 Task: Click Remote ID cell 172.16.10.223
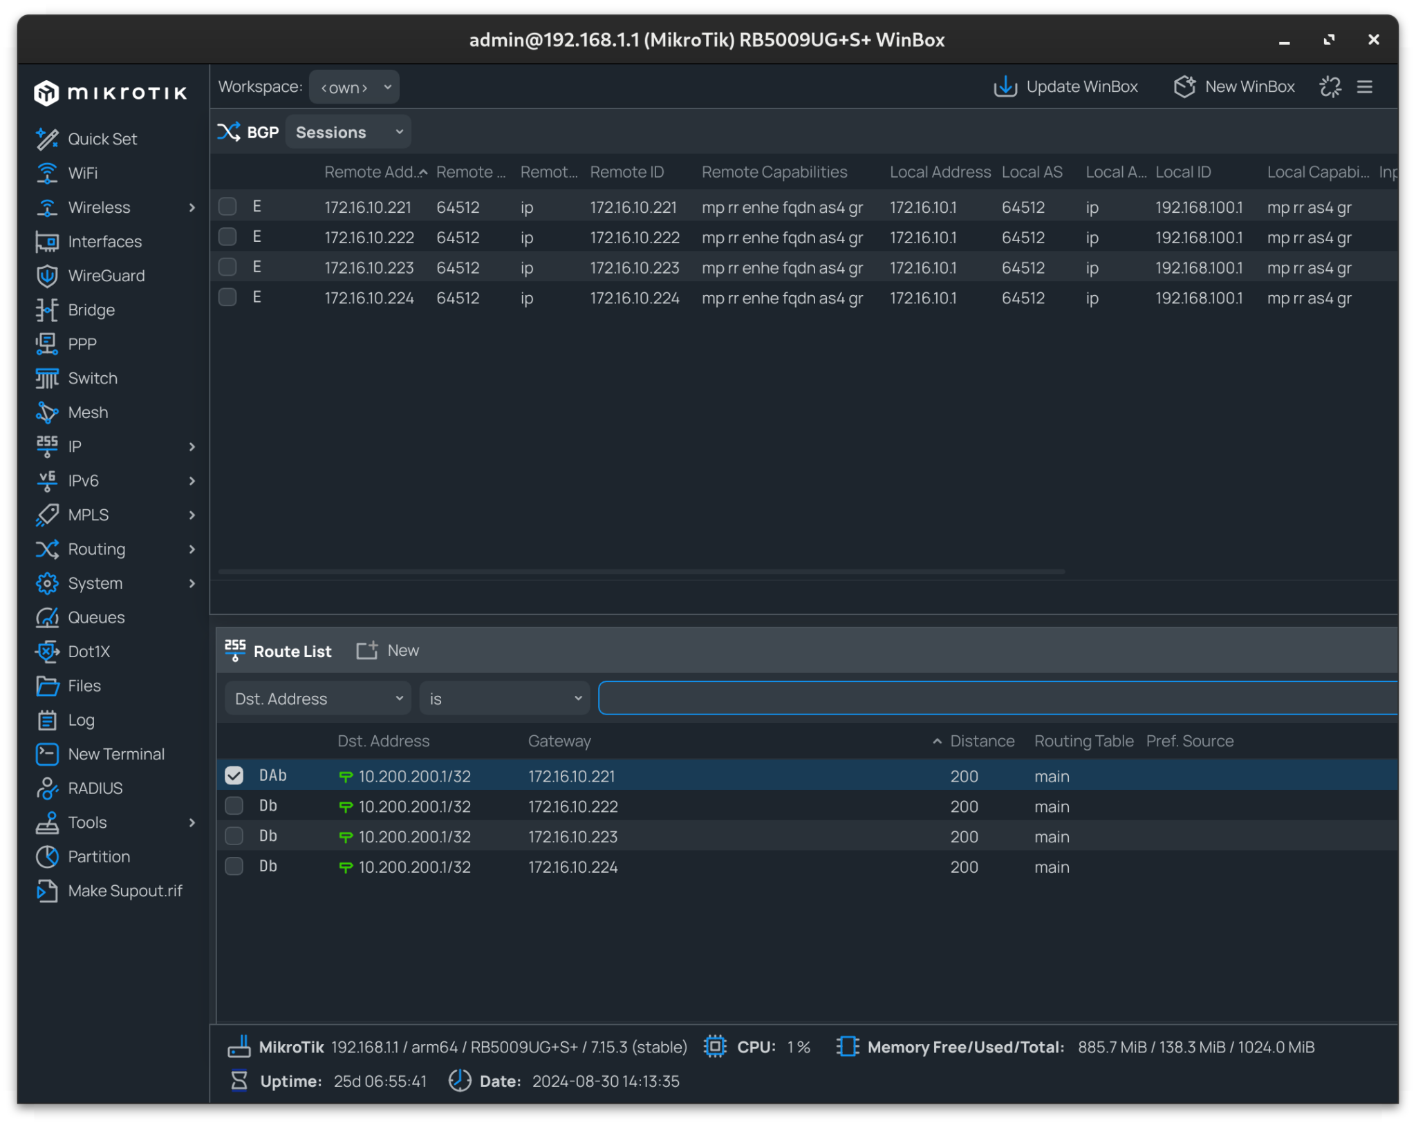click(634, 267)
